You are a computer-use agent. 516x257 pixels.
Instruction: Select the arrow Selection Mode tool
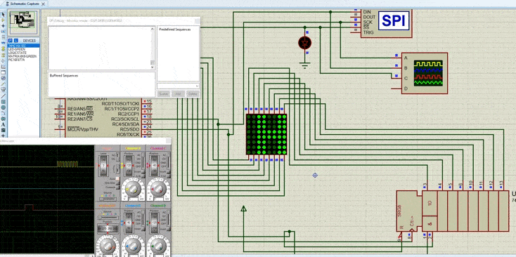[x=4, y=15]
